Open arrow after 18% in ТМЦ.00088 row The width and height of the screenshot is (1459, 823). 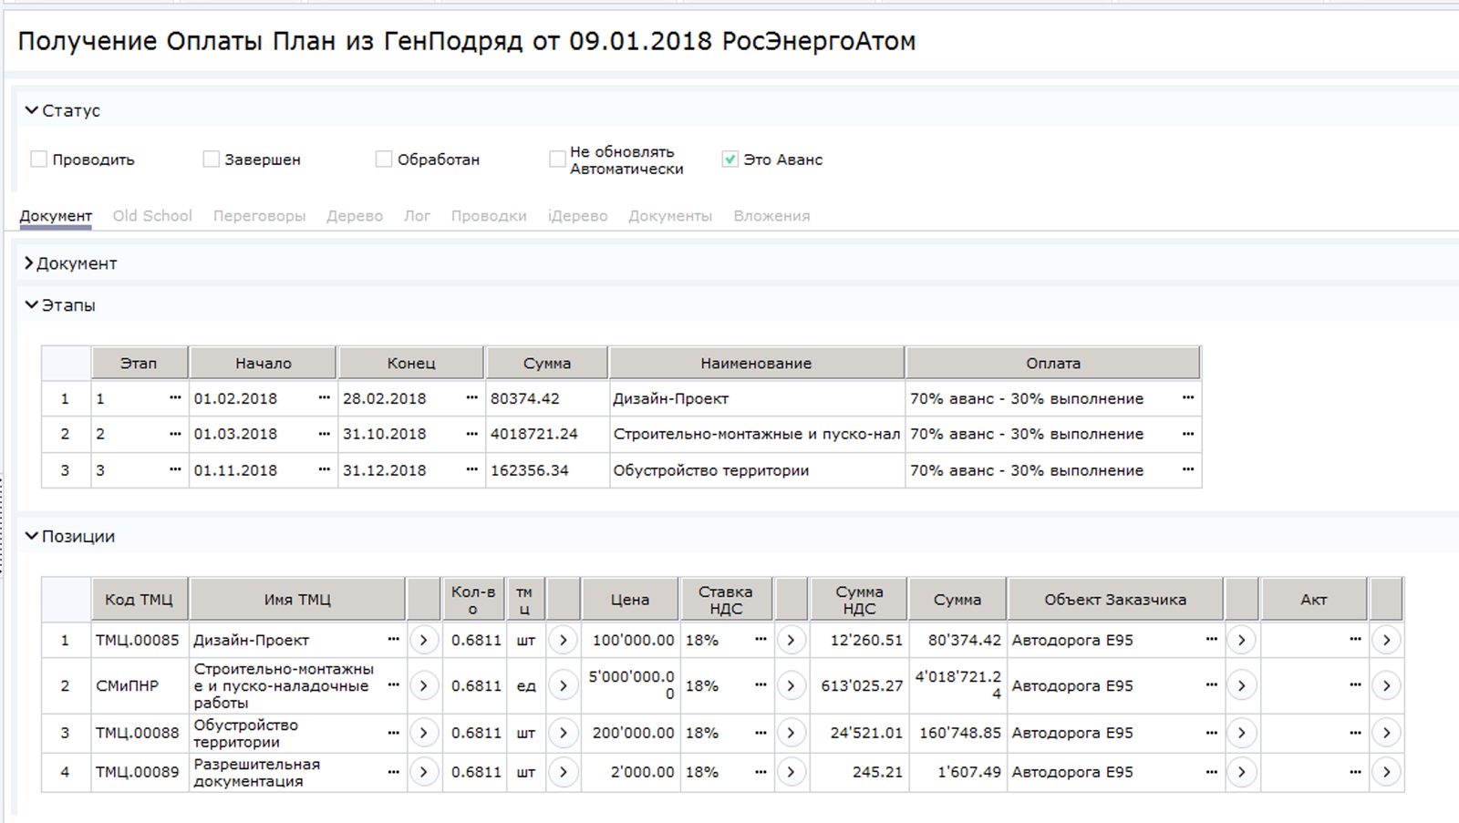(791, 733)
